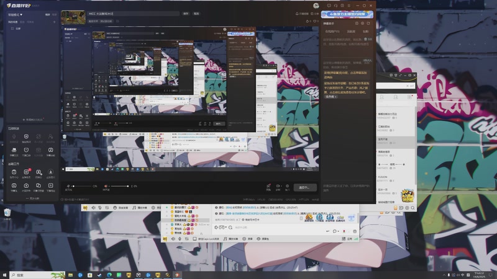Open Microsoft Edge from the taskbar
This screenshot has width=497, height=279.
coord(109,275)
